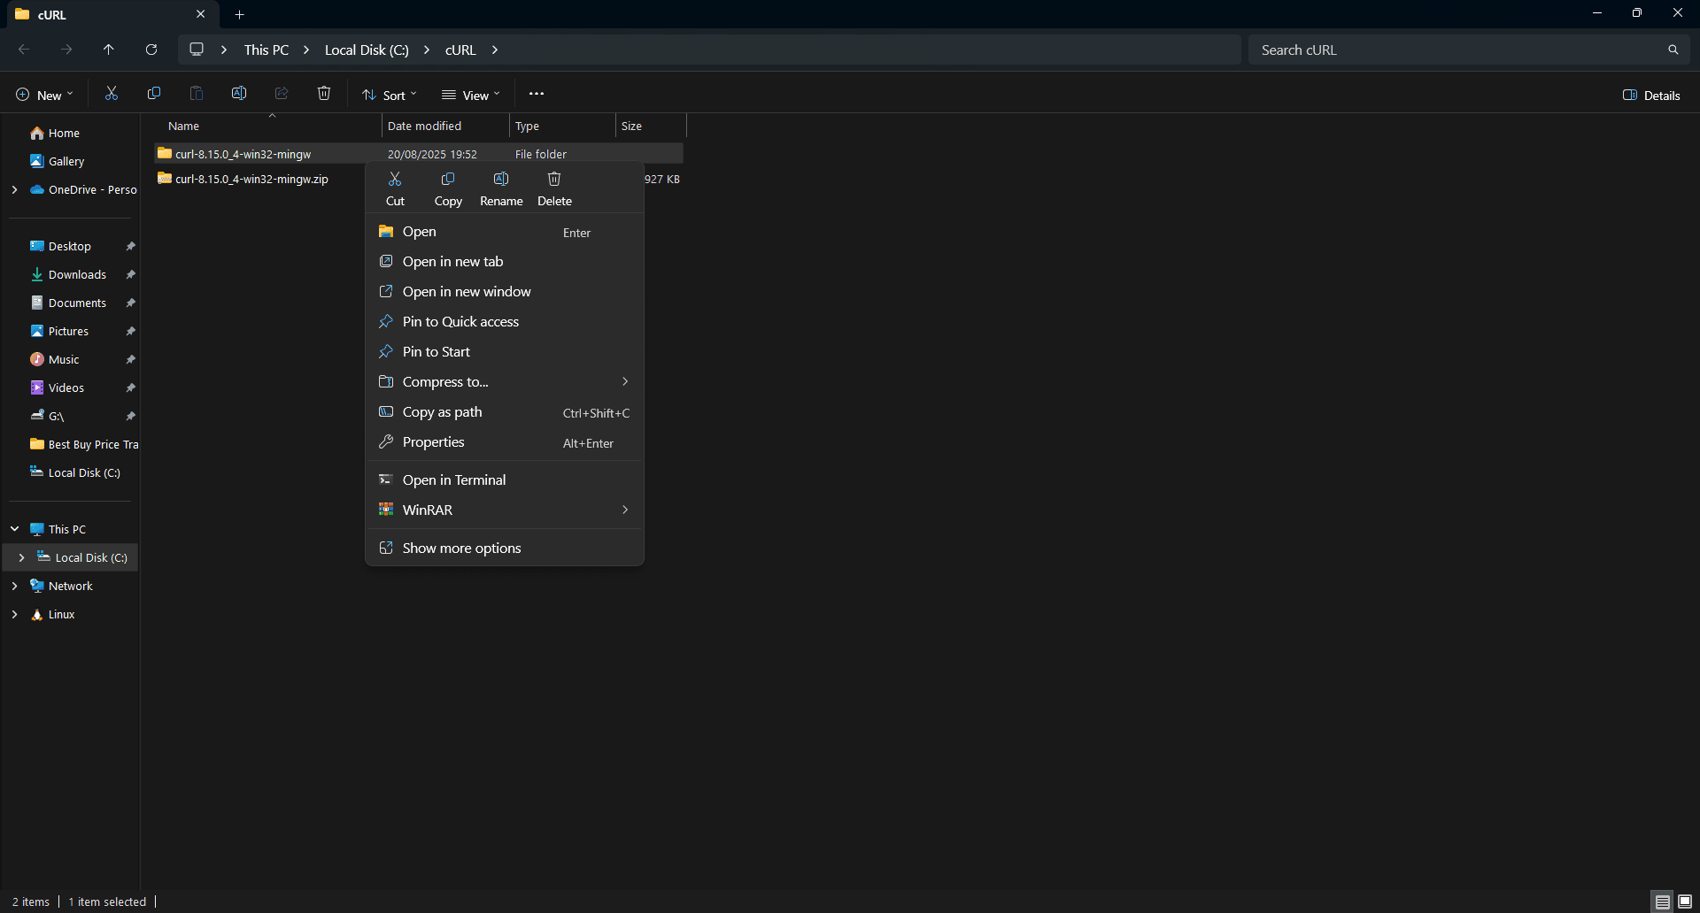Click the Cut icon in context menu
The height and width of the screenshot is (913, 1700).
point(395,188)
